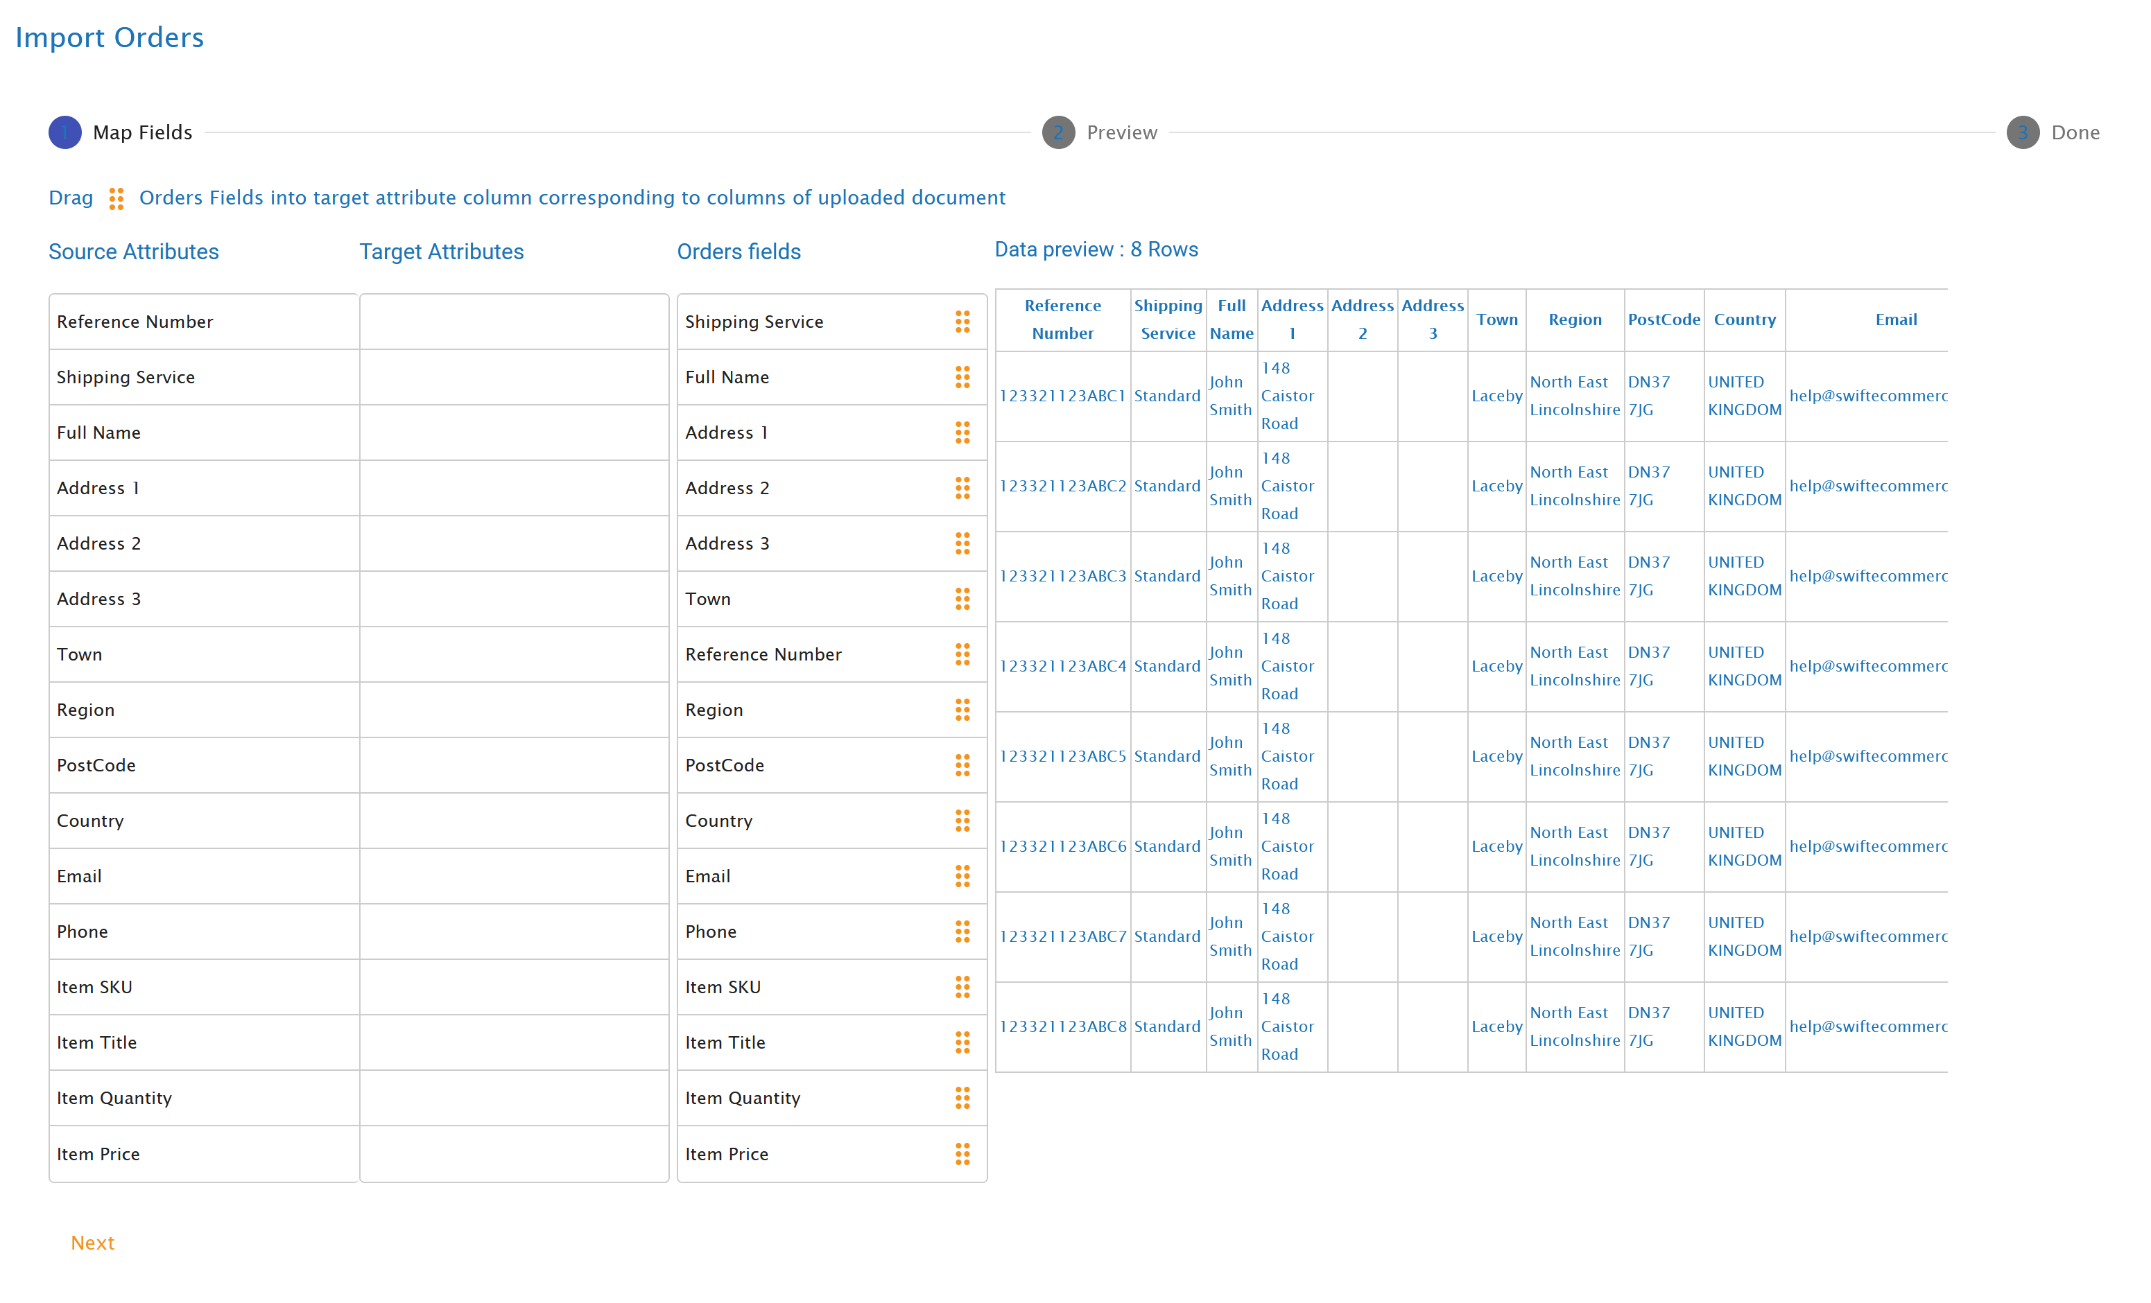Select reference 123321123ABC1 in data preview
This screenshot has height=1303, width=2151.
[1062, 396]
